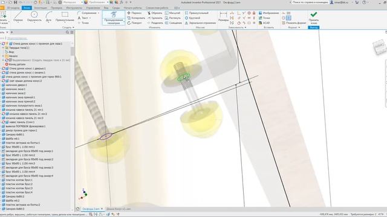
Task: Open the Инструменты ribbon tab
Action: (74, 8)
